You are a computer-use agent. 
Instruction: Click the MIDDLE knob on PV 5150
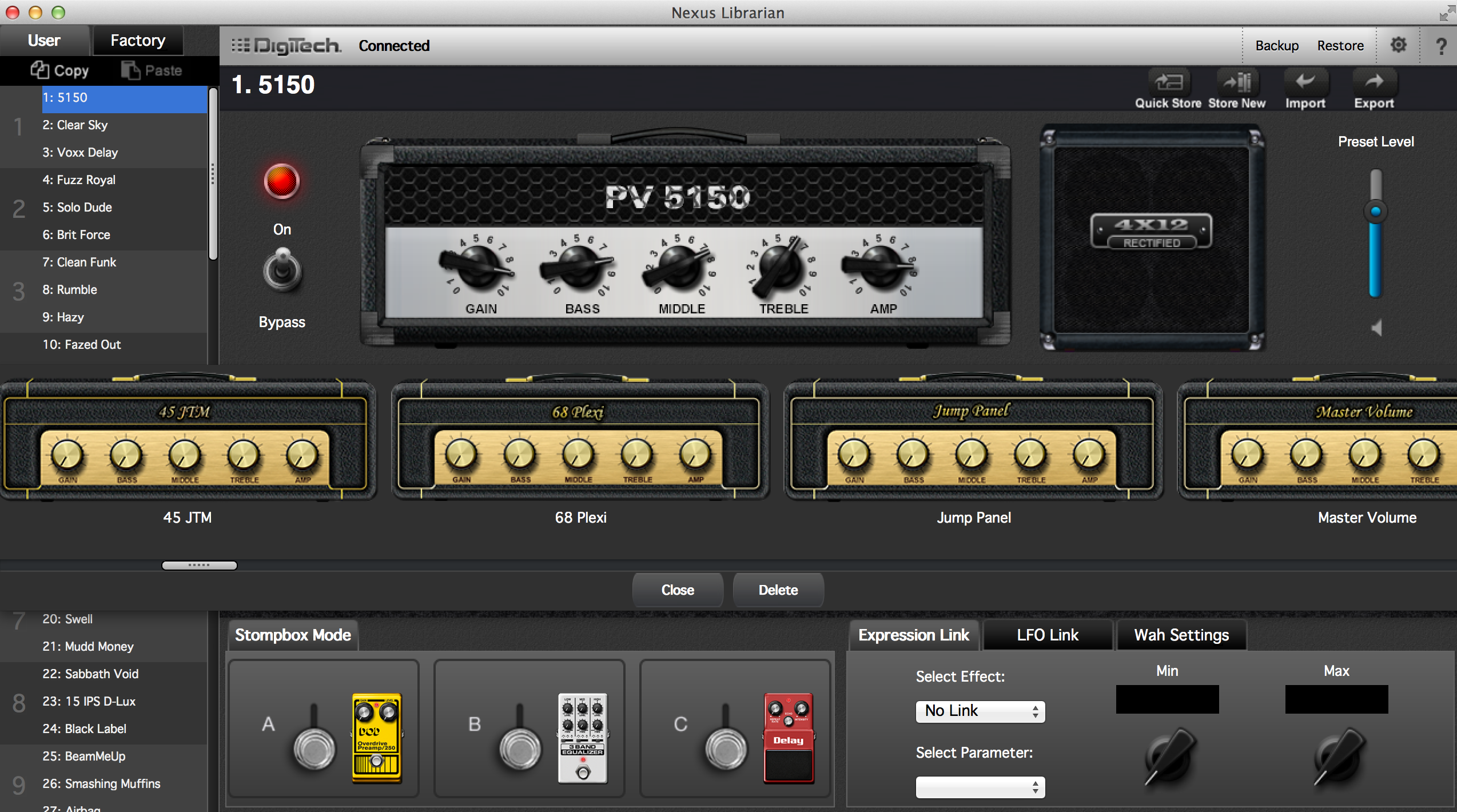pos(678,267)
